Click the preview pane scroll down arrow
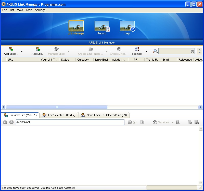Image resolution: width=204 pixels, height=191 pixels. 201,183
